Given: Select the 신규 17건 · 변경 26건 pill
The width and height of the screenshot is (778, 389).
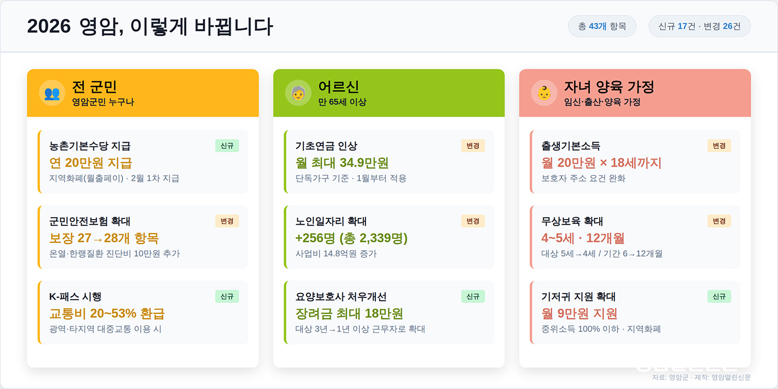Looking at the screenshot, I should point(699,26).
